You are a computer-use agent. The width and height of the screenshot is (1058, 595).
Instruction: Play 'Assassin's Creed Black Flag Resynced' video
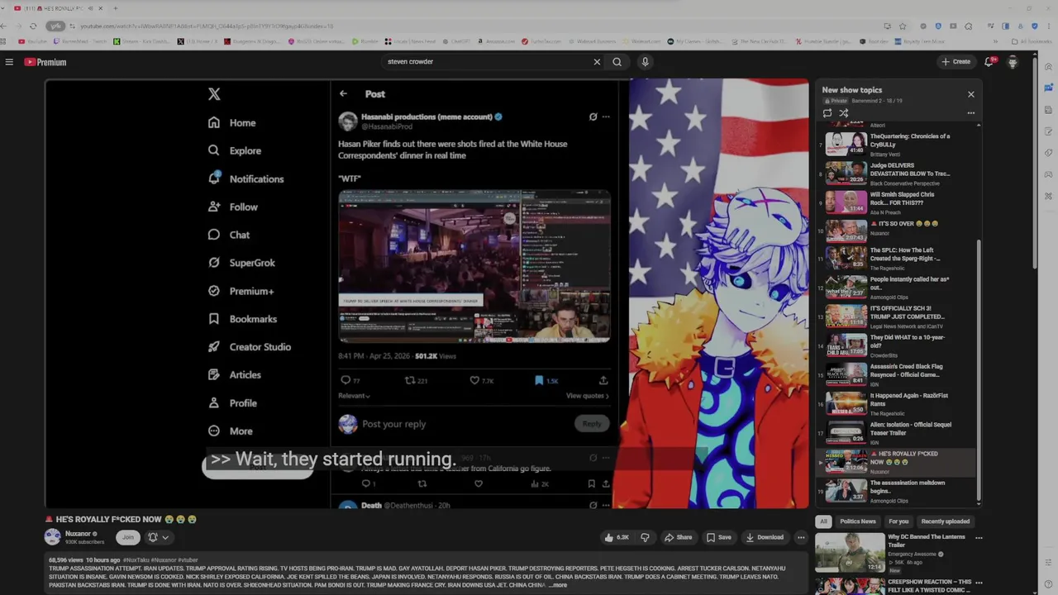[x=897, y=374]
